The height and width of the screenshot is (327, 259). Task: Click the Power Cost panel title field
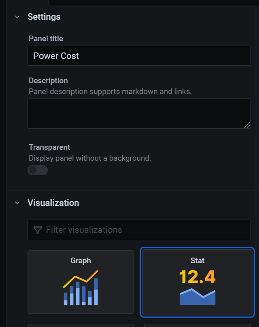139,56
